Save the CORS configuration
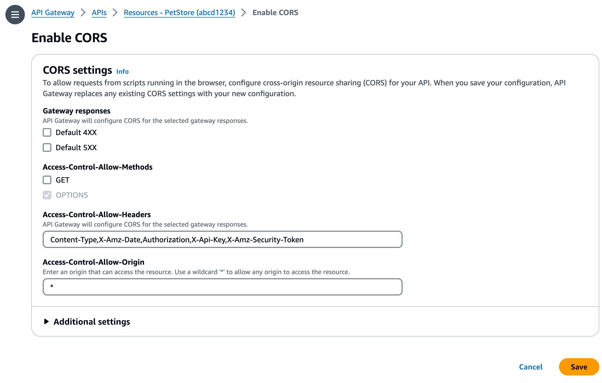 578,367
